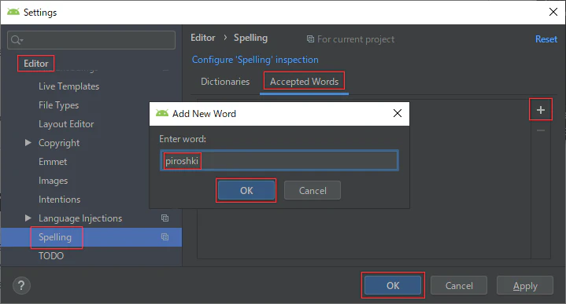The width and height of the screenshot is (566, 304).
Task: Open Images settings
Action: pos(53,181)
